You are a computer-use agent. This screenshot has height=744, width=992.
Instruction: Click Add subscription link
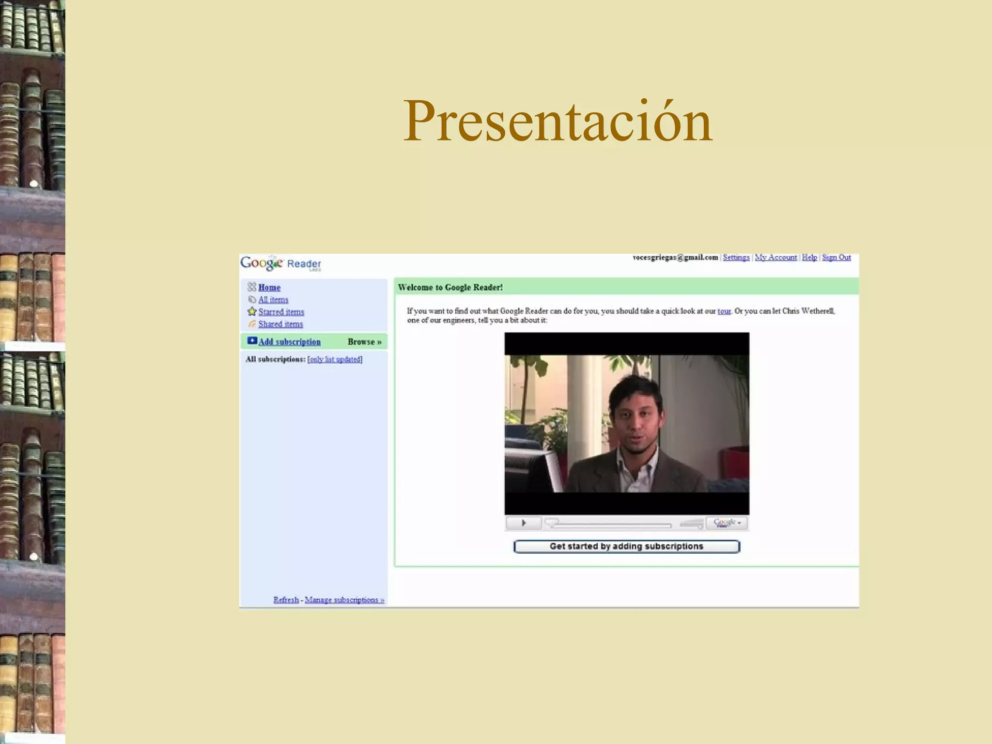(x=290, y=341)
